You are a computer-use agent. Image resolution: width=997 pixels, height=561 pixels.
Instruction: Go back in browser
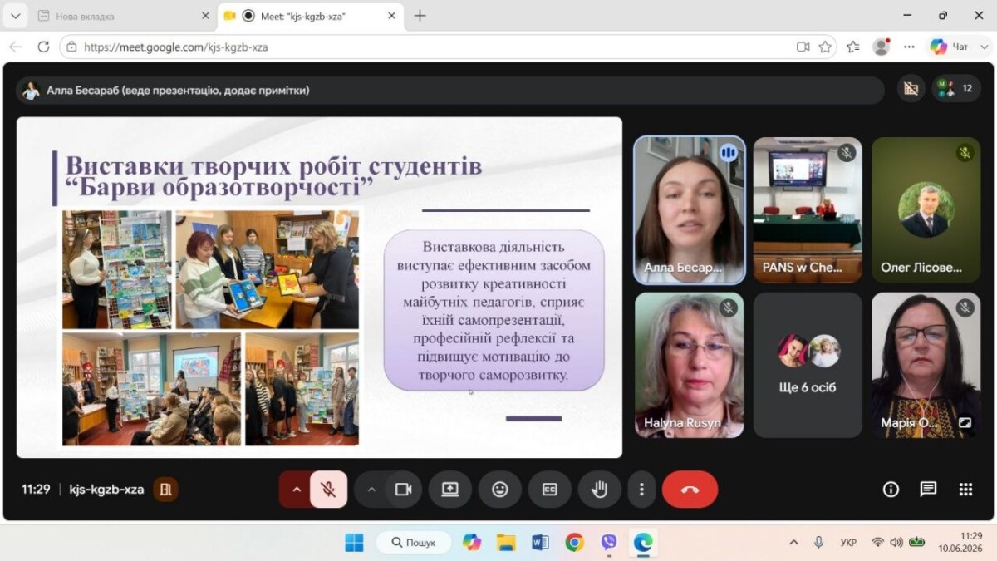coord(15,47)
